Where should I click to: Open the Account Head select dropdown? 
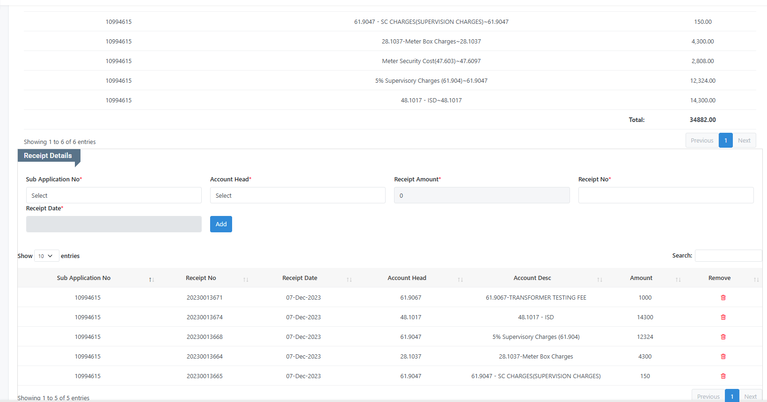coord(298,195)
